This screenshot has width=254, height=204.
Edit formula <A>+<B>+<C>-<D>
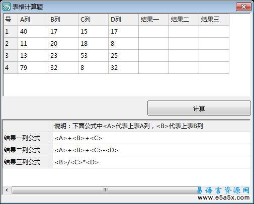click(x=151, y=150)
